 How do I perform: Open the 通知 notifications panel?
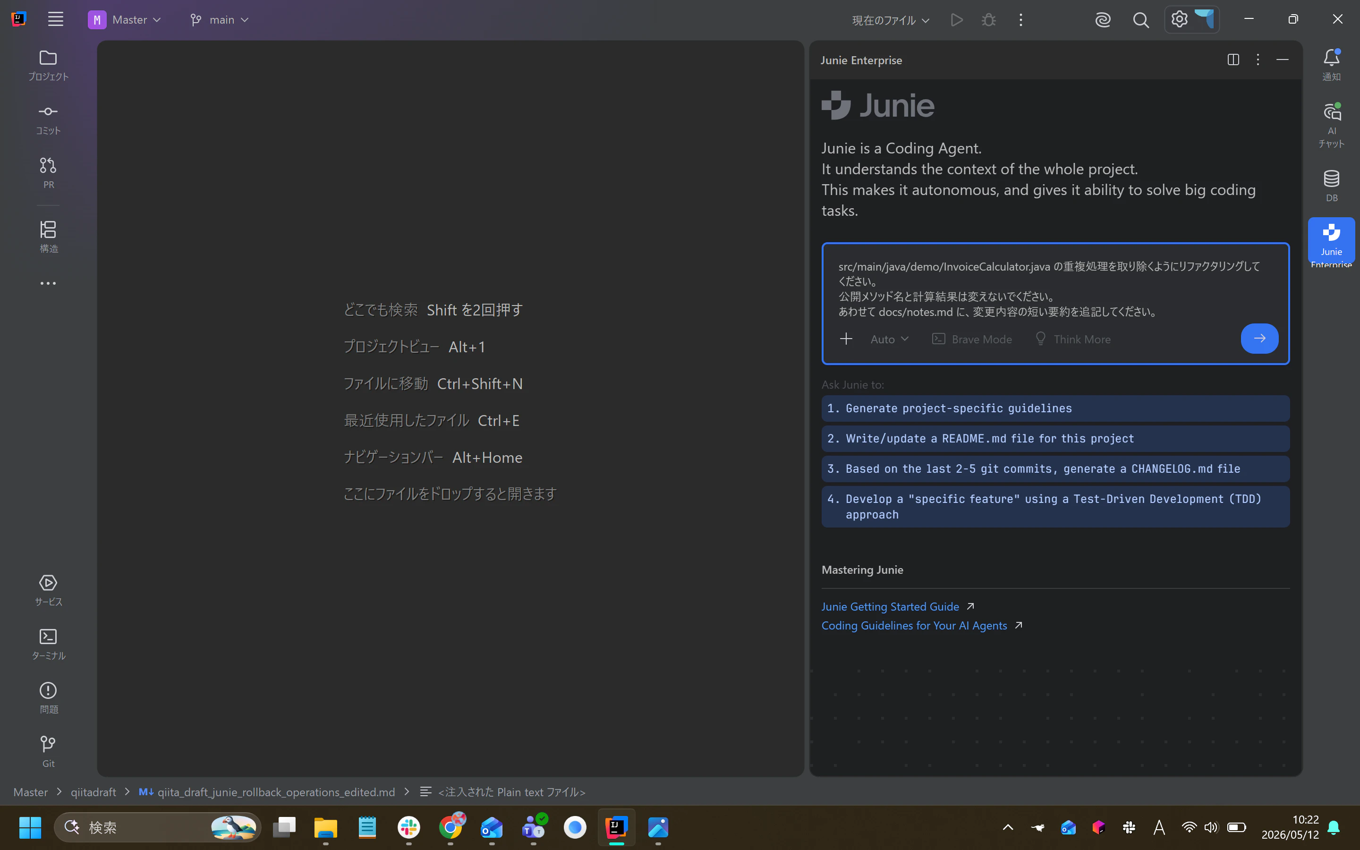pos(1331,65)
